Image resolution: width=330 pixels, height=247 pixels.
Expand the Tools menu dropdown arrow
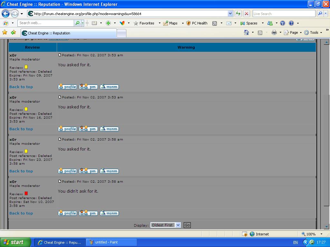pyautogui.click(x=321, y=32)
